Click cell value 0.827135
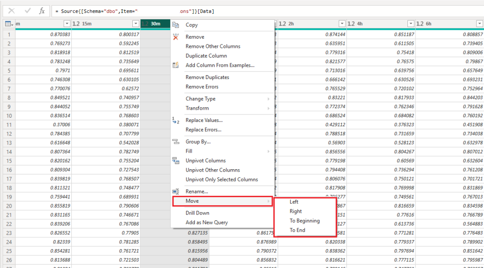 coord(198,233)
